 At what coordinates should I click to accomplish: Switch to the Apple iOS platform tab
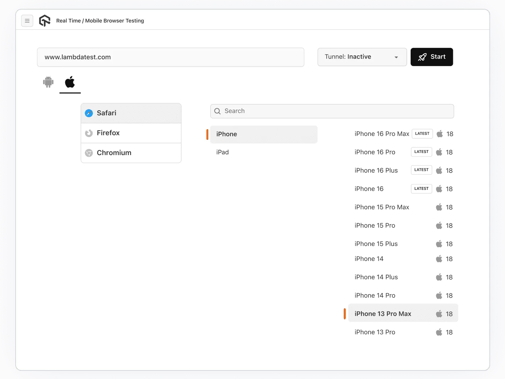coord(70,82)
